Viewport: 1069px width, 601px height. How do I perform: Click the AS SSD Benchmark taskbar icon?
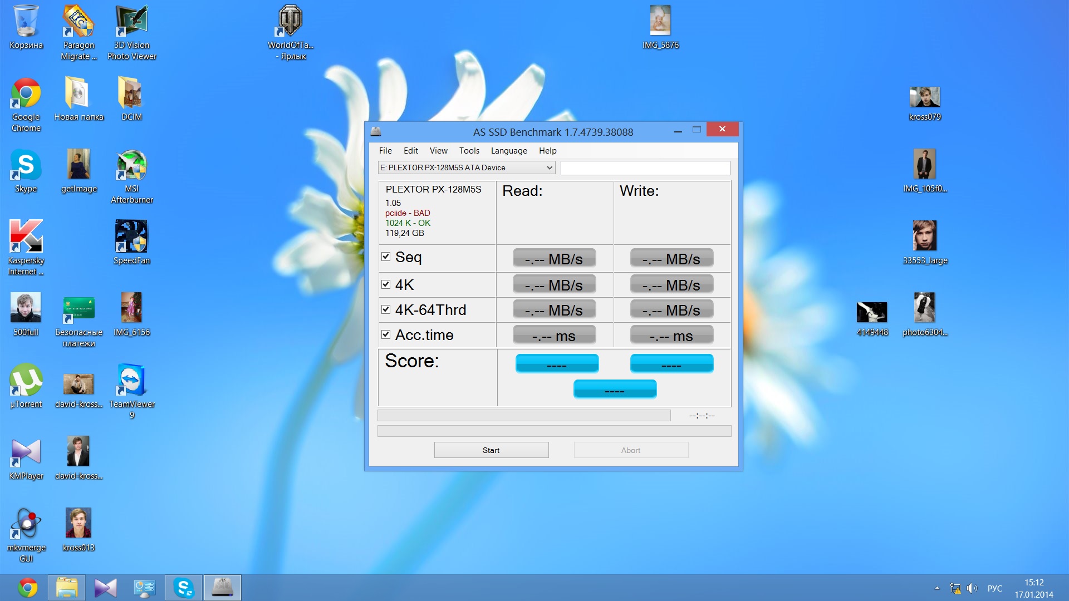223,588
